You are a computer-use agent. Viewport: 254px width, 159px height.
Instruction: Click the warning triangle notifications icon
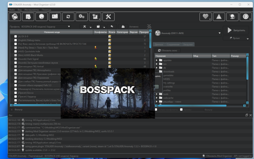pos(219,17)
